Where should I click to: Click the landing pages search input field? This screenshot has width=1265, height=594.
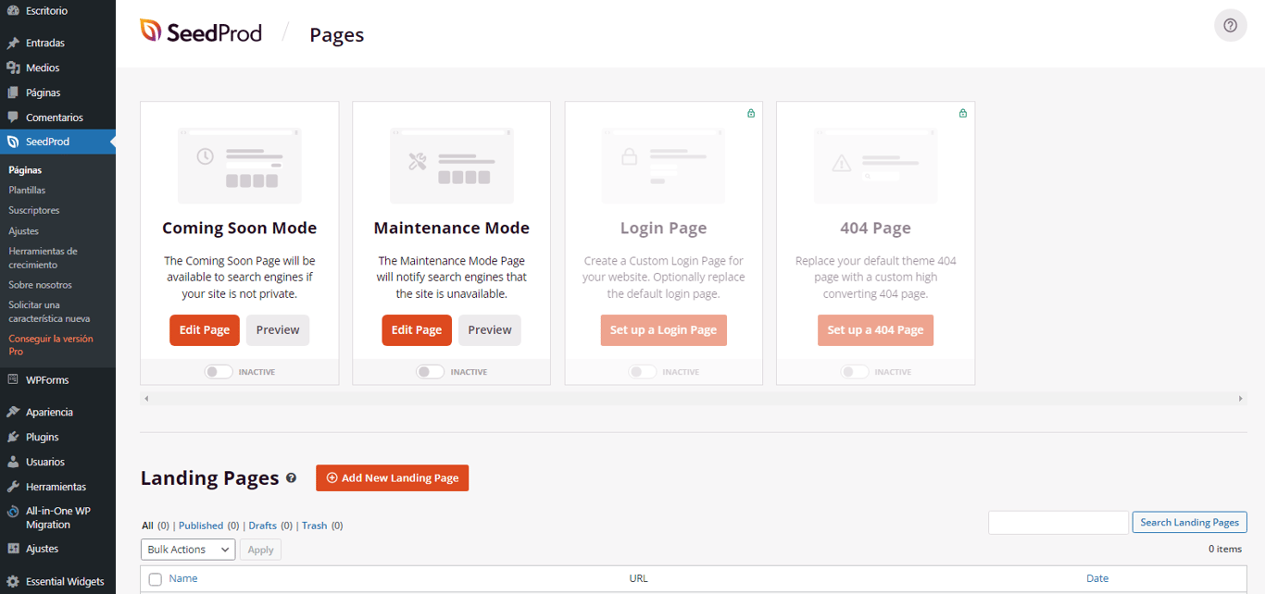coord(1058,522)
